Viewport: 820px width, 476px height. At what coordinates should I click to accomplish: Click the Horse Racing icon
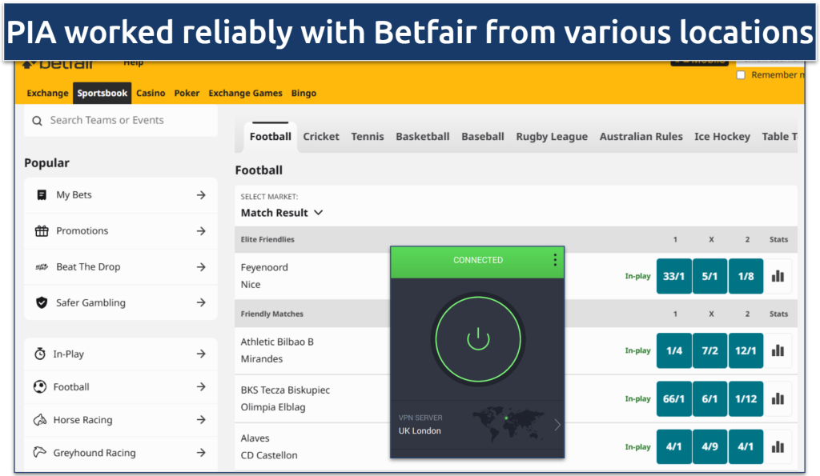pyautogui.click(x=40, y=419)
